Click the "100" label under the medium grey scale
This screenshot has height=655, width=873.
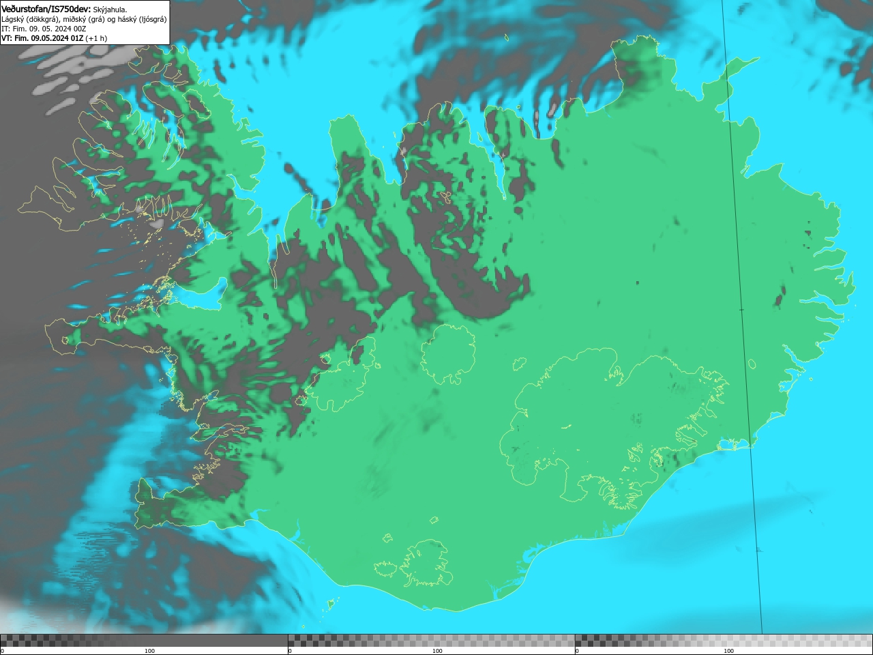pyautogui.click(x=437, y=651)
